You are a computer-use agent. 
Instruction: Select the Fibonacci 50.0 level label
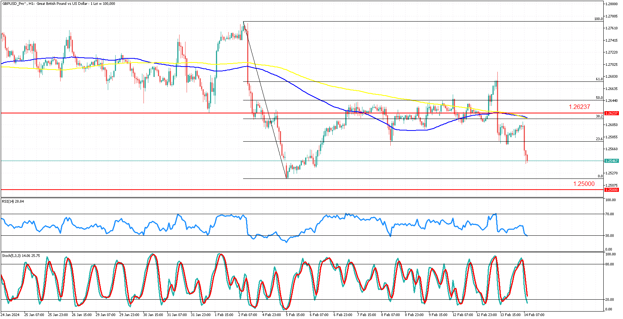point(599,98)
